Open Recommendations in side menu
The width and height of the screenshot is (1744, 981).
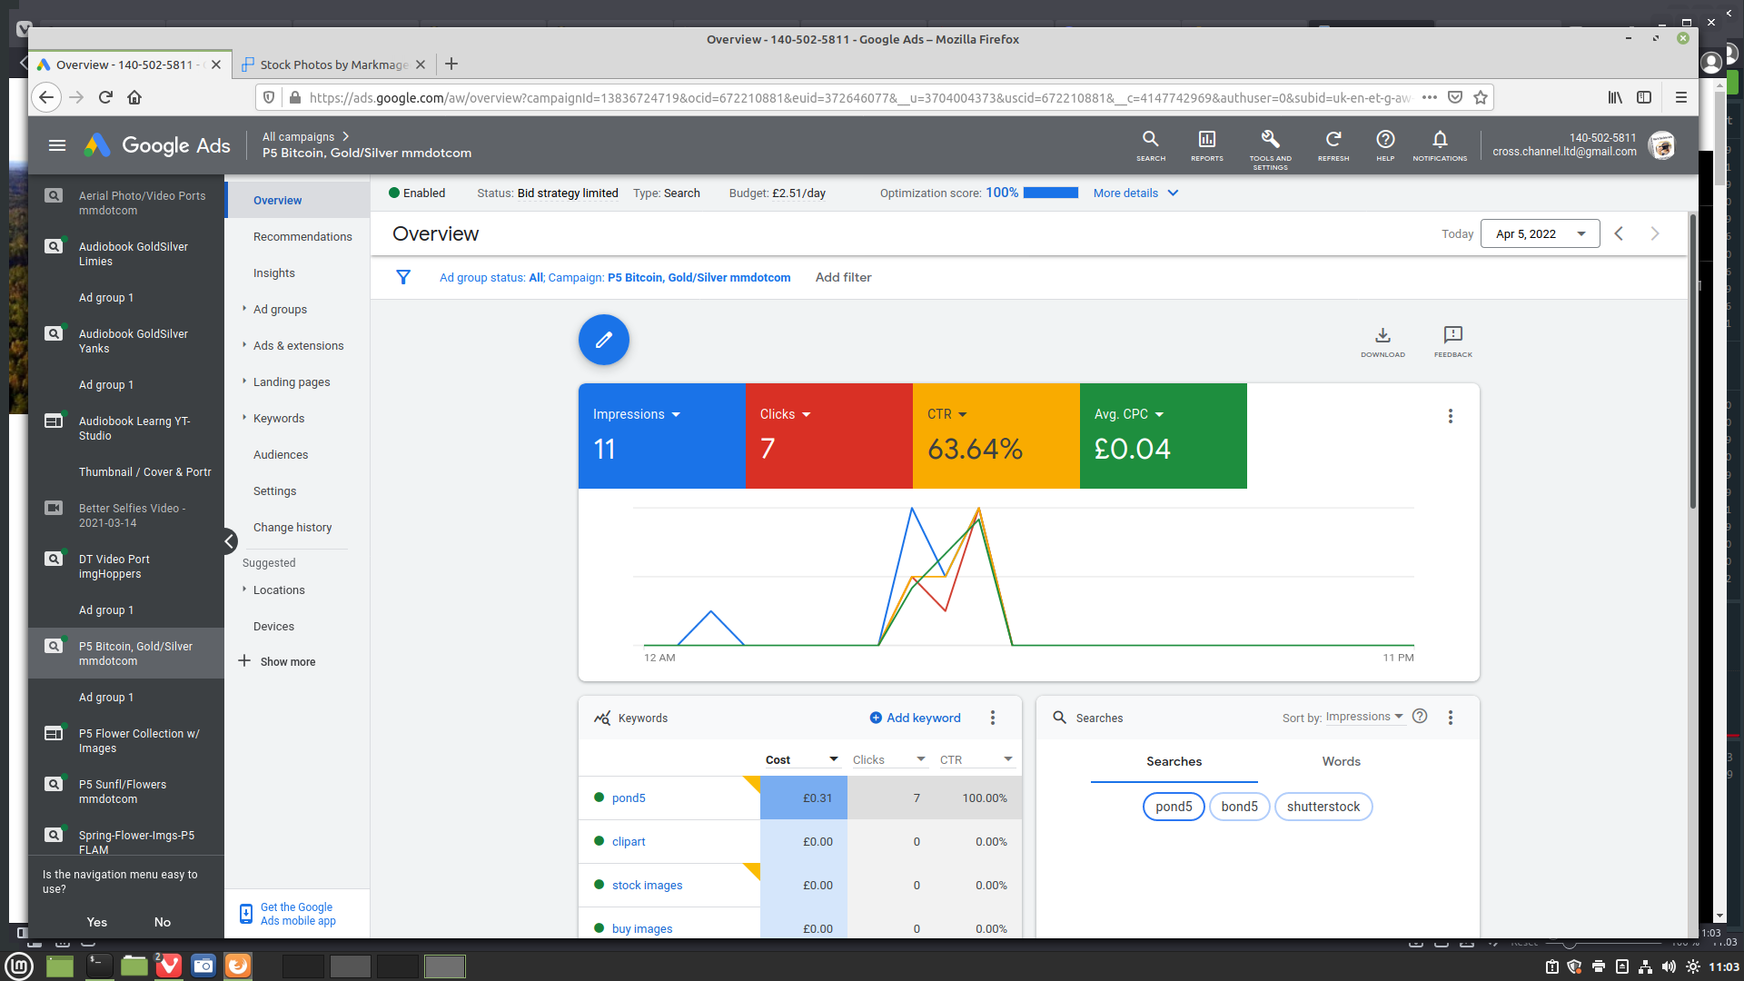(x=302, y=237)
